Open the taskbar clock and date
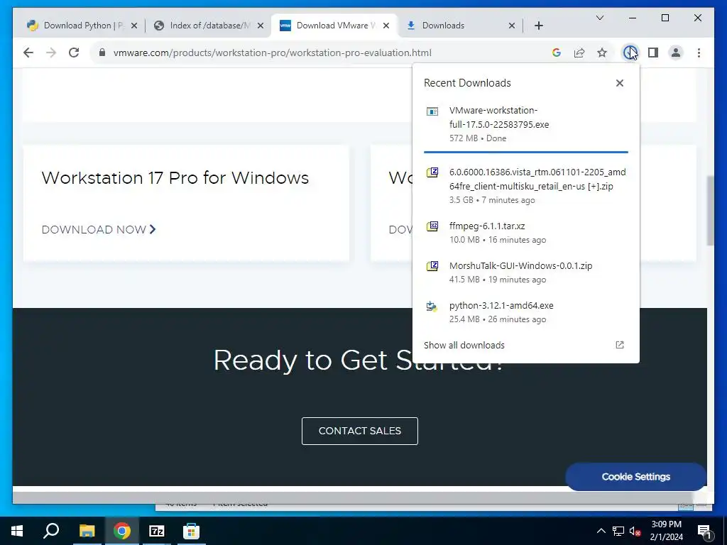The image size is (727, 545). coord(666,531)
